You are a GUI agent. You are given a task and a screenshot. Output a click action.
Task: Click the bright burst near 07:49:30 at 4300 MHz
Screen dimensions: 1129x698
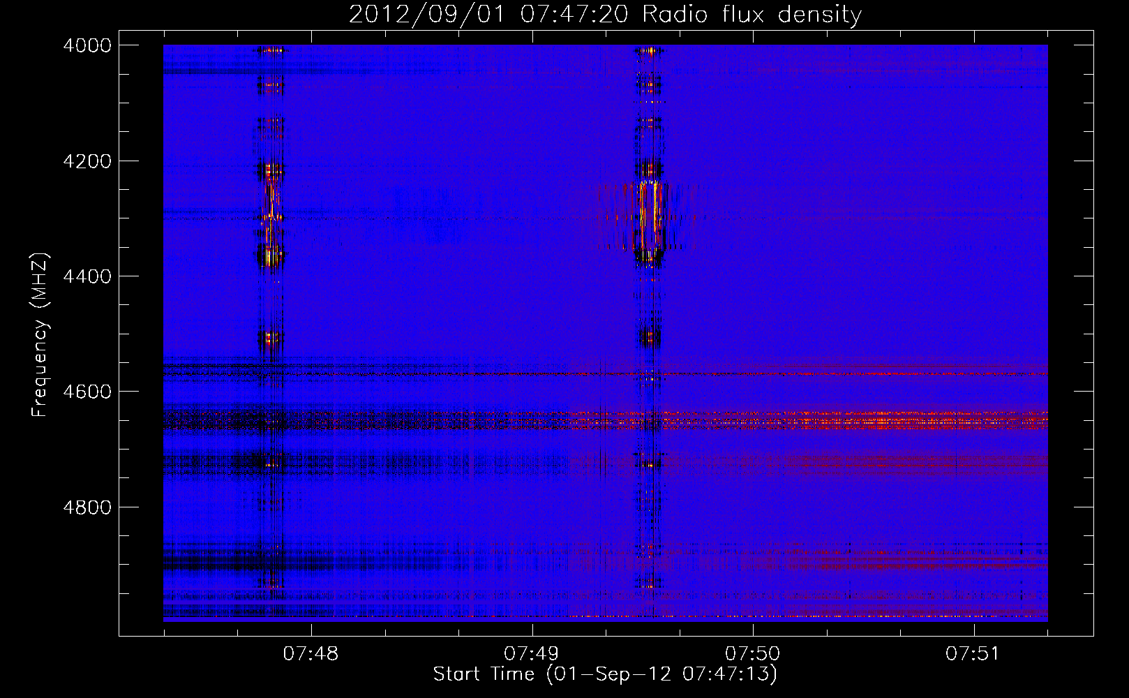coord(650,215)
